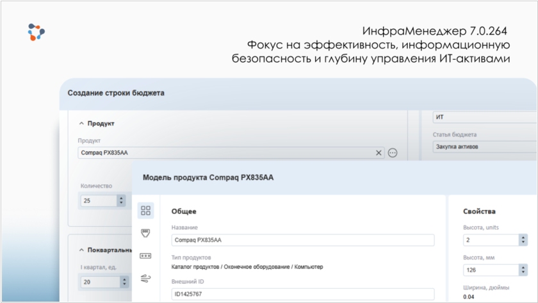The height and width of the screenshot is (303, 538).
Task: Open the General grid section icon
Action: [x=145, y=211]
